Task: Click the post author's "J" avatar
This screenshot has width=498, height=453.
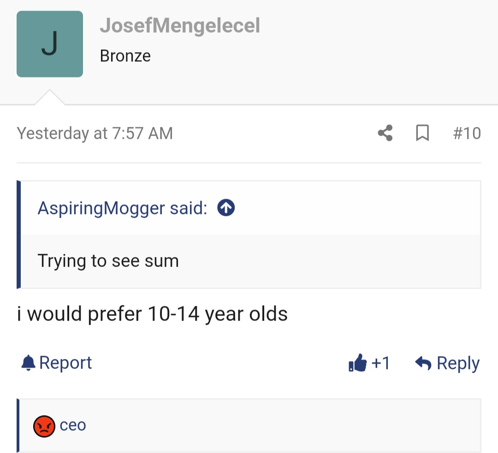Action: pos(50,44)
